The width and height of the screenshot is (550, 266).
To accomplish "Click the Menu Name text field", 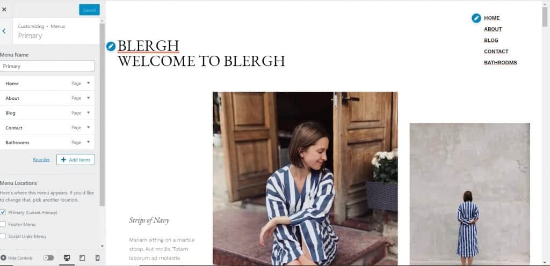I will pos(47,66).
